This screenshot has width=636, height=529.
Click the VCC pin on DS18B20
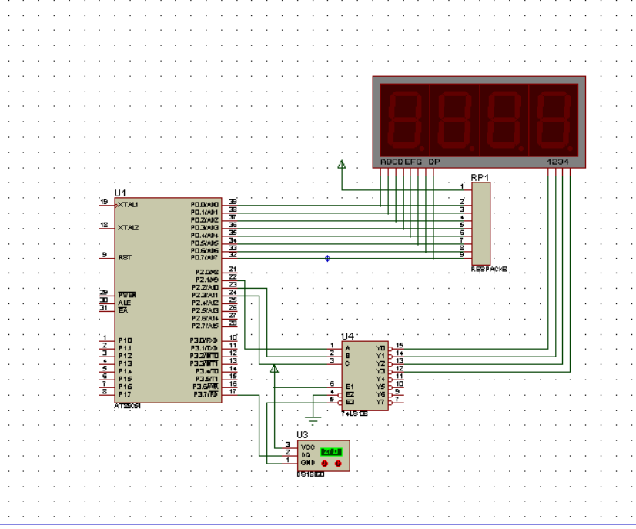[308, 447]
